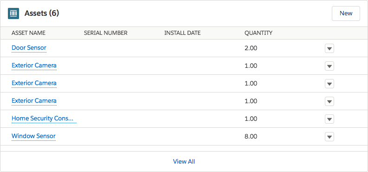Screen dimensions: 368x172
Task: Open the second Exterior Camera asset
Action: point(34,83)
